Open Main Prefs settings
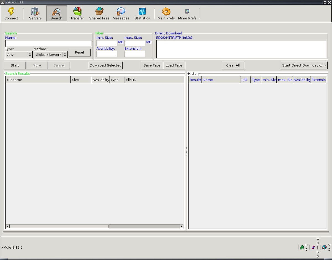332x260 pixels. [166, 14]
